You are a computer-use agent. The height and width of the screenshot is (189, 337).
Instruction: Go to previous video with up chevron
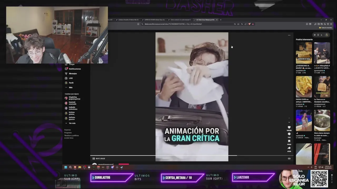(289, 118)
